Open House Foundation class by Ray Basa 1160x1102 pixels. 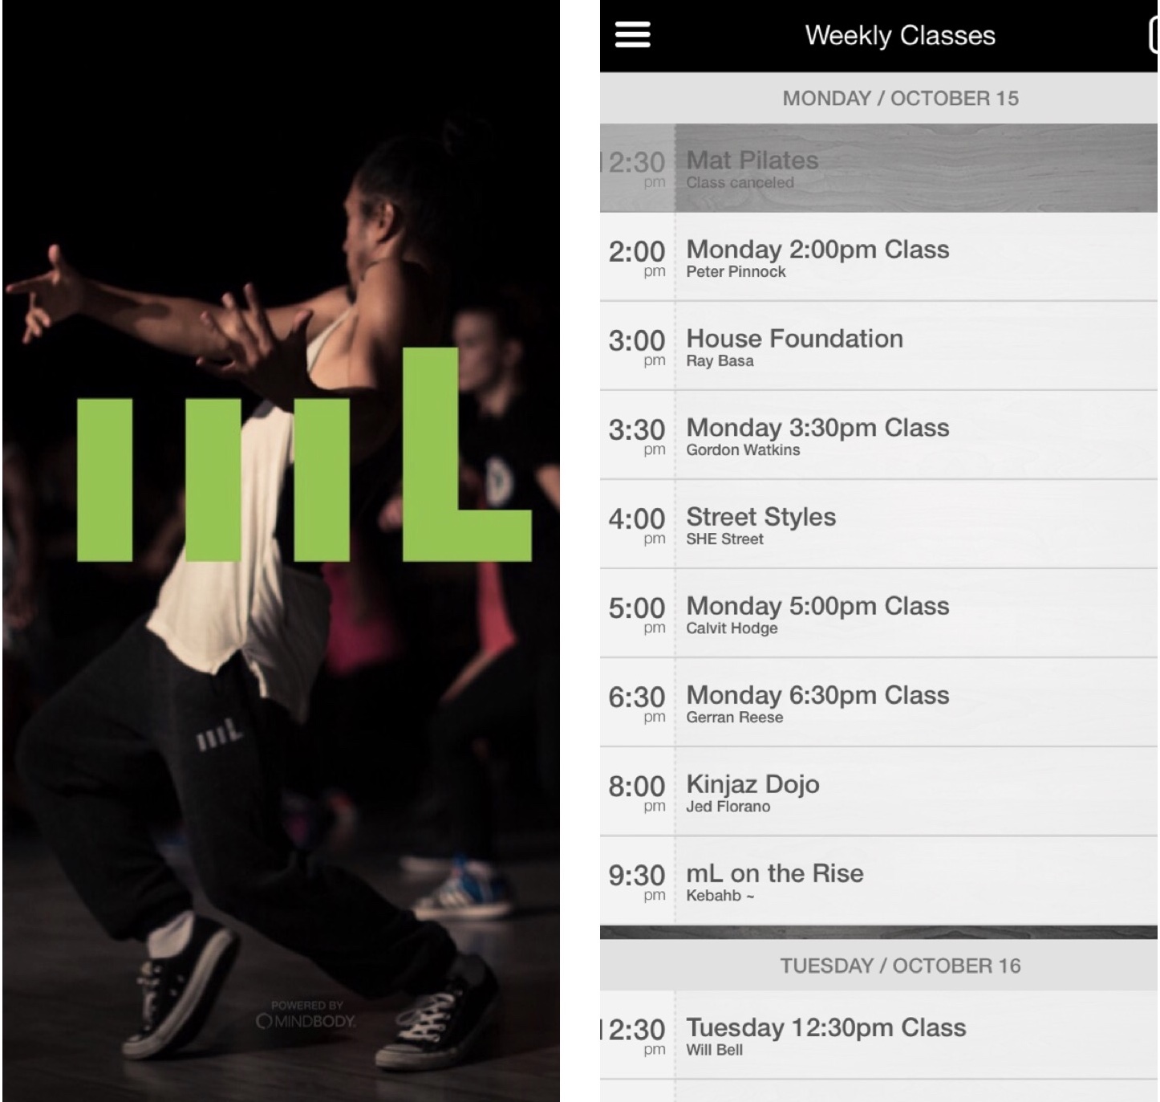coord(878,346)
